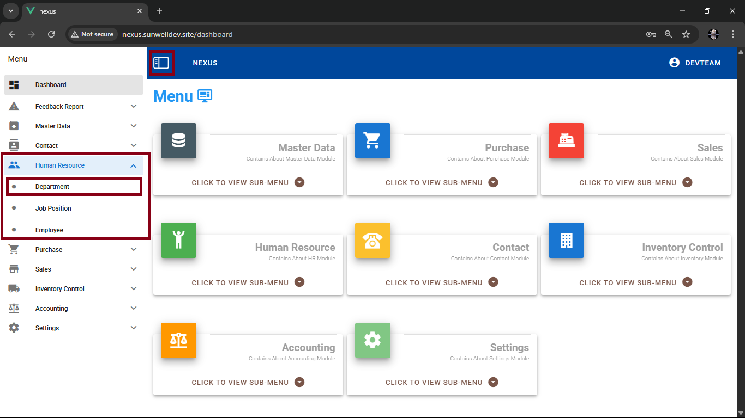Bookmark this page with the star icon
This screenshot has height=418, width=745.
(686, 34)
